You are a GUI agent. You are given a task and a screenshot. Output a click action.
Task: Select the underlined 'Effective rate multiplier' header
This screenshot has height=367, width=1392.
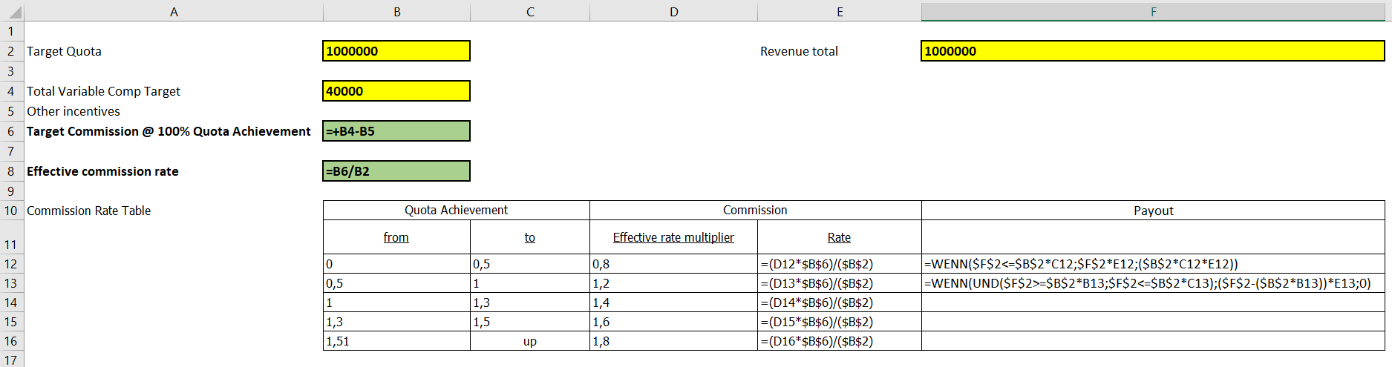pos(673,237)
